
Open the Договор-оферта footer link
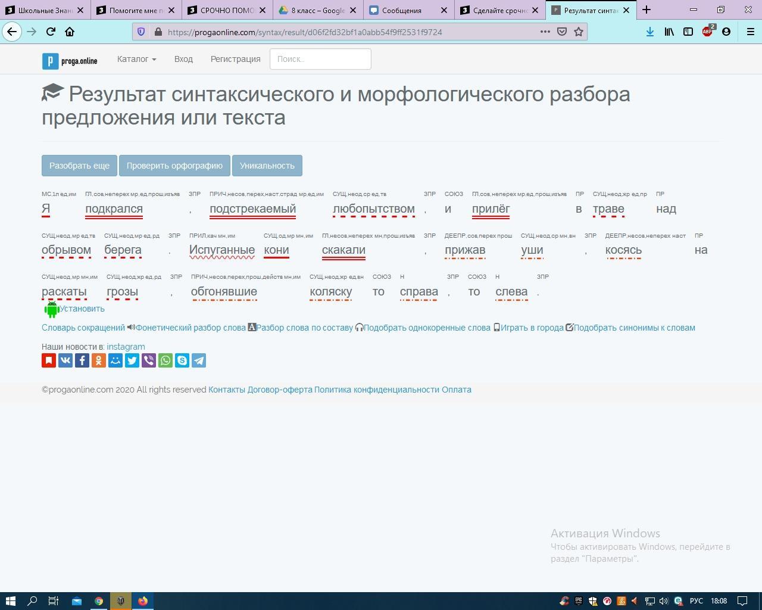coord(280,390)
